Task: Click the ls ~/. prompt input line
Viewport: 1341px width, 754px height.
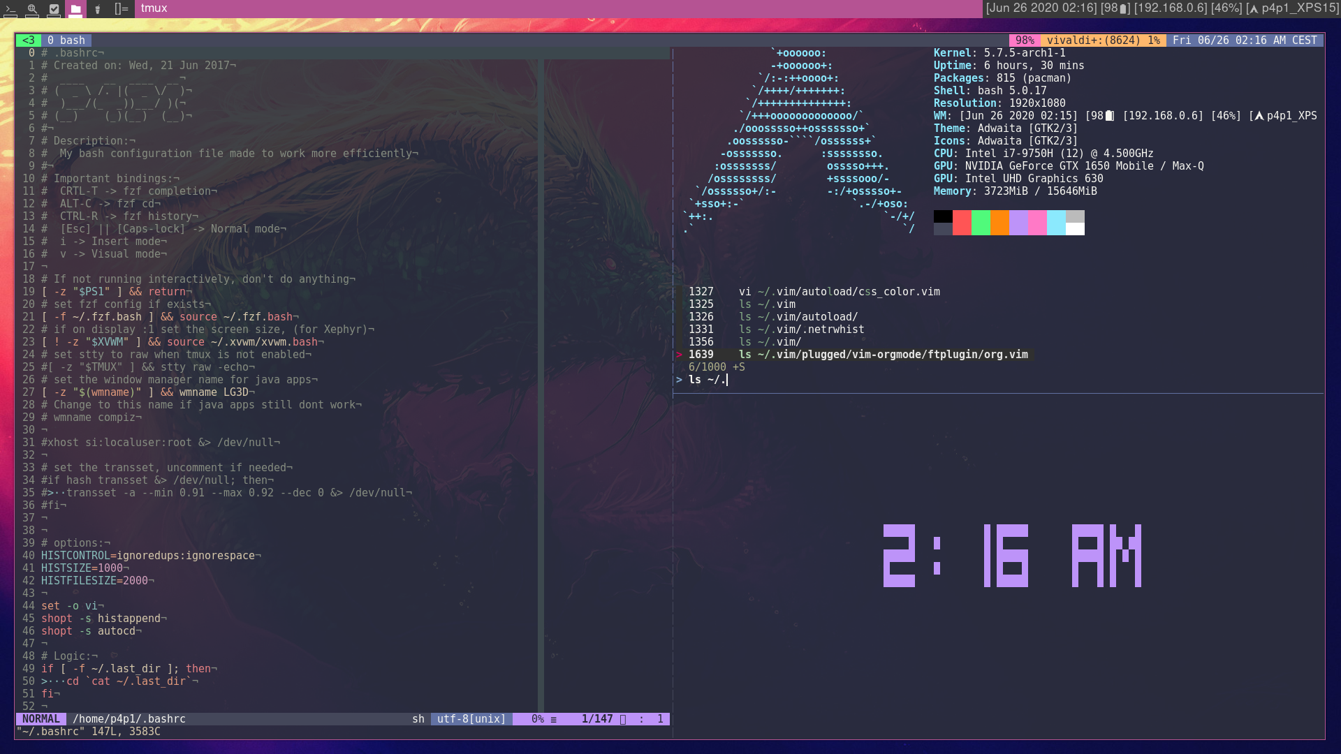Action: (x=707, y=379)
